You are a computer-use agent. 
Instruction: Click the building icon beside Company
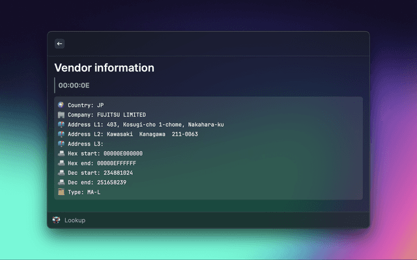61,114
